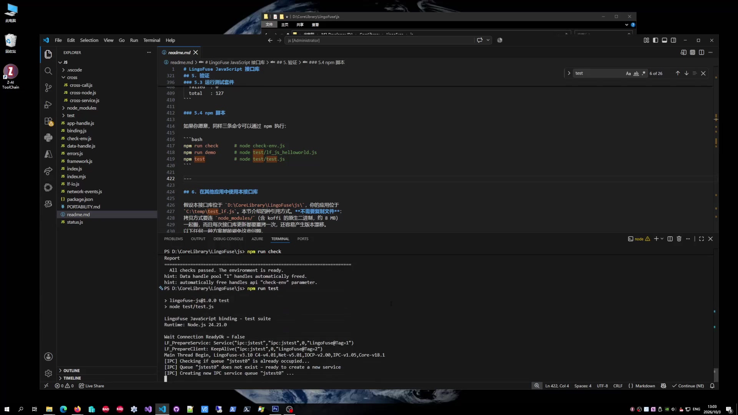Open the Source Control view

(48, 88)
